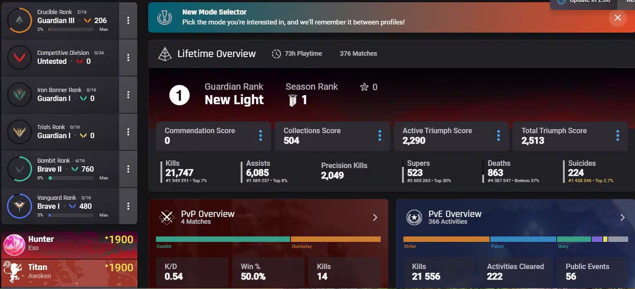Open the Trials Rank options menu
This screenshot has width=635, height=289.
click(128, 132)
